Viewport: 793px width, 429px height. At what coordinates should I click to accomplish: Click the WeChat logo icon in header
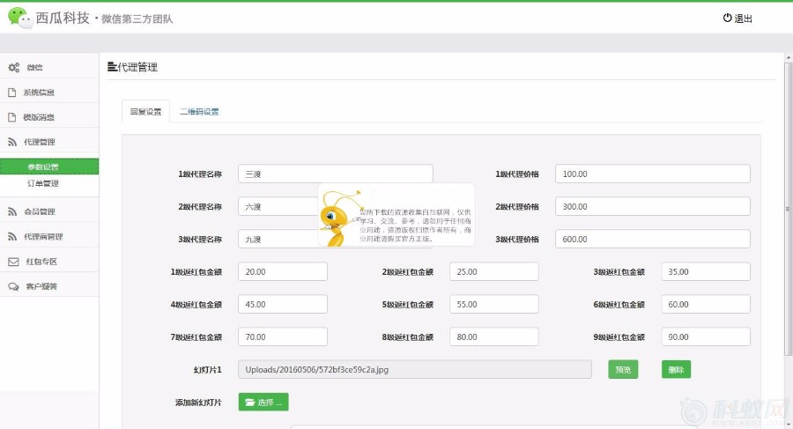coord(20,18)
